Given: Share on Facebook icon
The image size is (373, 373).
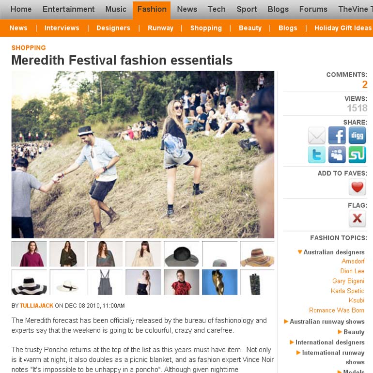Looking at the screenshot, I should click(x=337, y=135).
